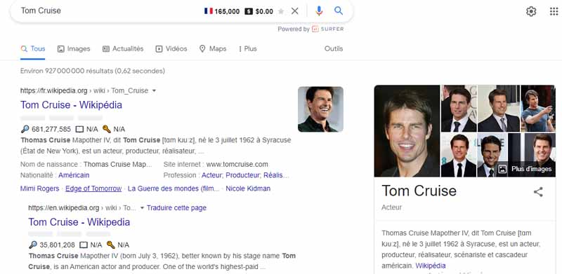Switch to the Vidéos tab
The height and width of the screenshot is (274, 562).
point(171,49)
